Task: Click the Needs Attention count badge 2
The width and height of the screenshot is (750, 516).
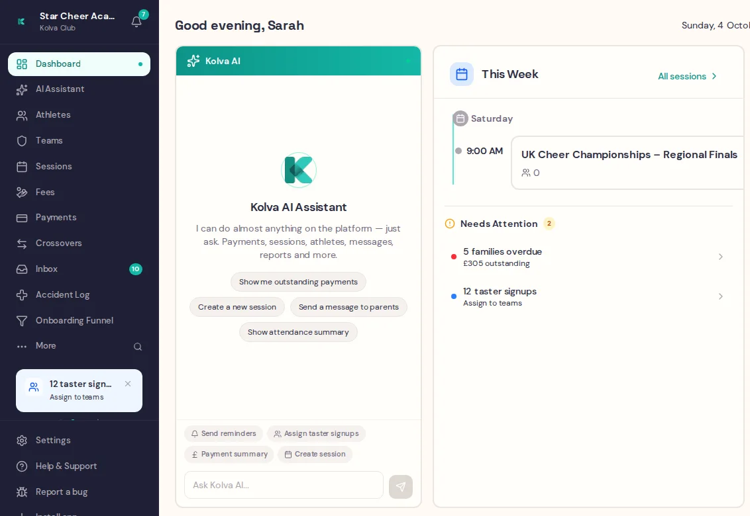Action: click(x=549, y=224)
